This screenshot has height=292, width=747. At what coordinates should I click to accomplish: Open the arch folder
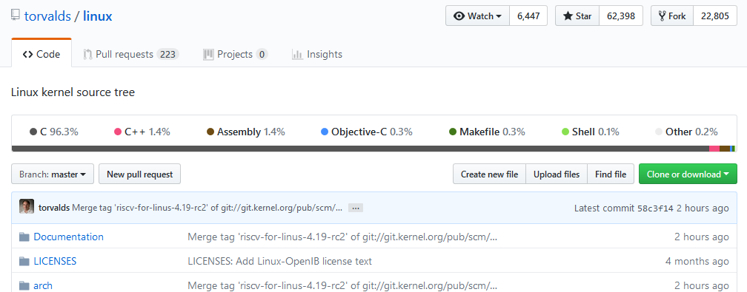(x=43, y=286)
